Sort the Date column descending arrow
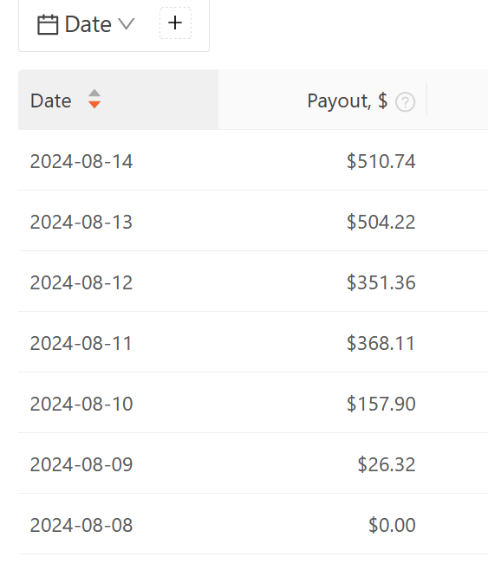Viewport: 488px width, 570px height. click(94, 105)
